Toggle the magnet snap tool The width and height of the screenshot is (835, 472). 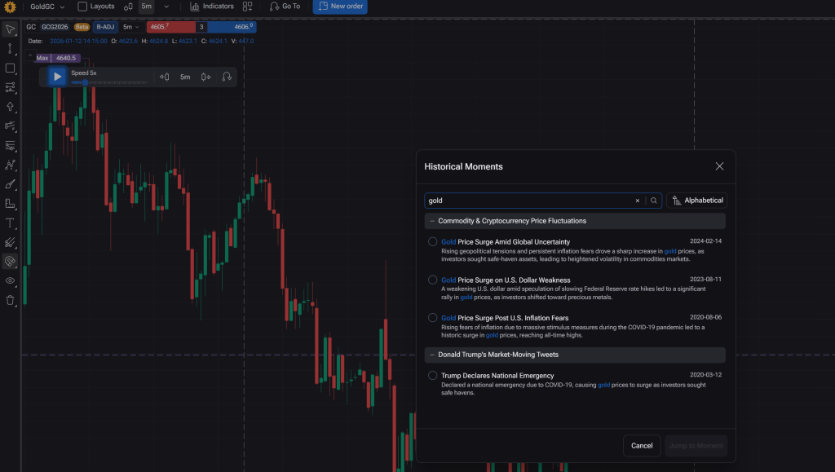10,262
